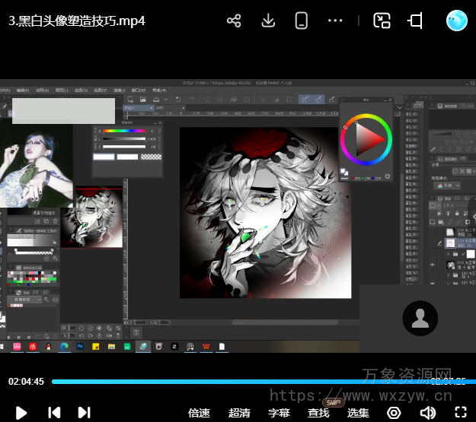Open the 查找 search feature
476x422 pixels.
(318, 413)
